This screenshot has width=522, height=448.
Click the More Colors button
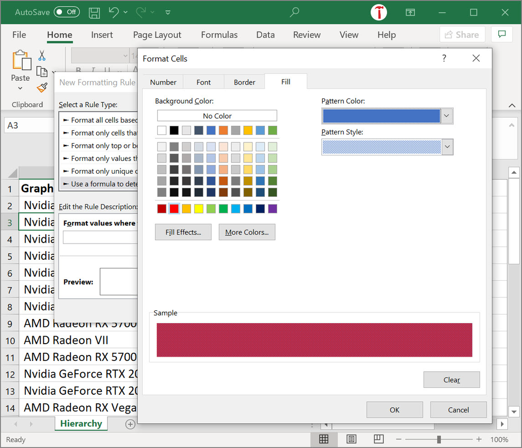click(x=246, y=232)
